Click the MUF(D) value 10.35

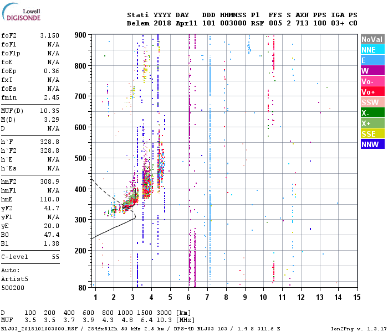[x=50, y=111]
